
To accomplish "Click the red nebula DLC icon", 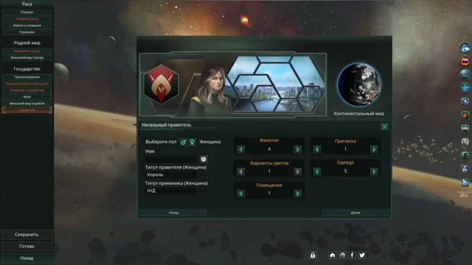I will click(x=465, y=61).
